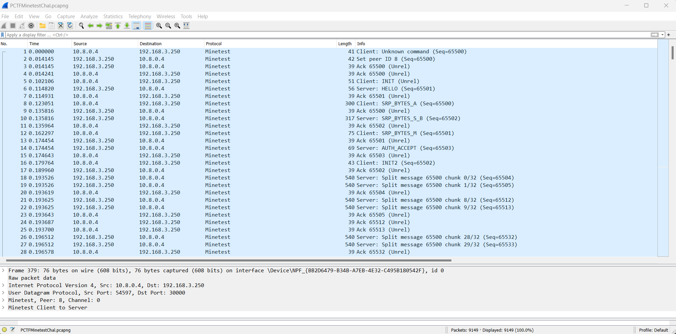Click the resize columns icon
The height and width of the screenshot is (334, 676).
tap(186, 26)
